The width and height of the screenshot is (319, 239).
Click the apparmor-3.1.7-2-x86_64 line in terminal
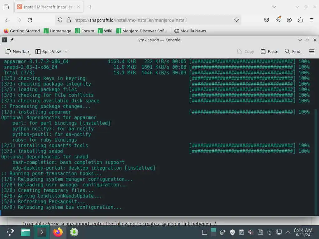[36, 61]
